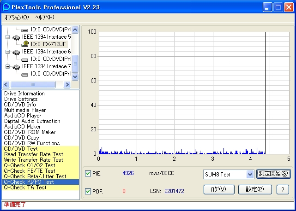Open AudioCD Maker
Viewport: 296px width, 211px height.
pyautogui.click(x=22, y=127)
